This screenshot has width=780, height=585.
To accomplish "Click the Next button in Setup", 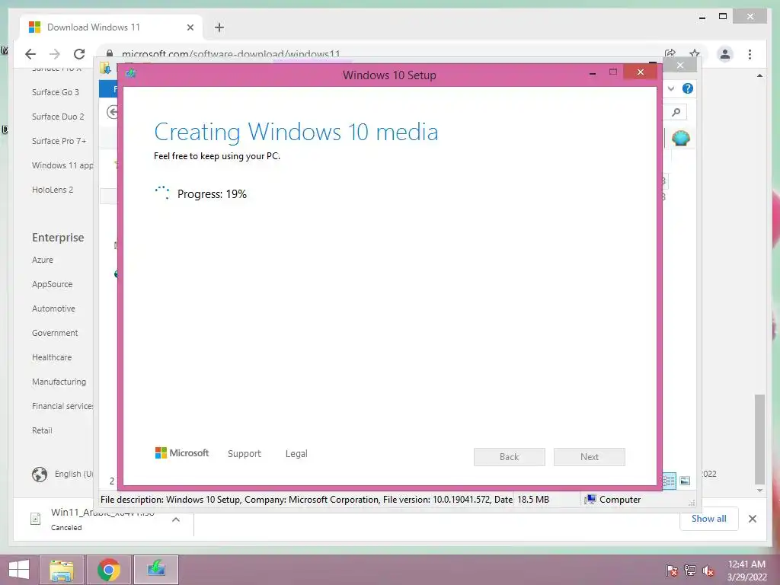I will click(590, 457).
